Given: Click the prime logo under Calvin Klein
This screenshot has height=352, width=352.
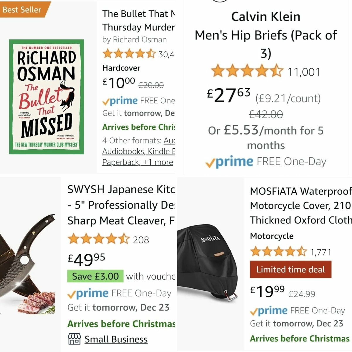Looking at the screenshot, I should [x=229, y=162].
